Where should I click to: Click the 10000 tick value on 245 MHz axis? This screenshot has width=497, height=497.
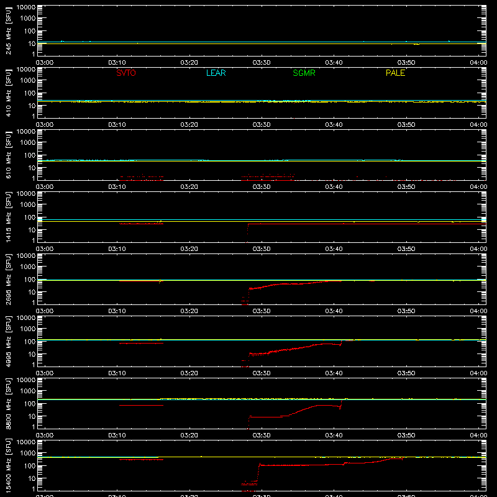point(26,7)
